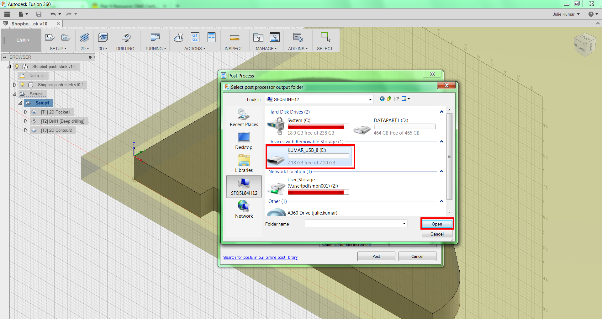Cancel the output folder selection dialog
This screenshot has width=602, height=319.
437,234
